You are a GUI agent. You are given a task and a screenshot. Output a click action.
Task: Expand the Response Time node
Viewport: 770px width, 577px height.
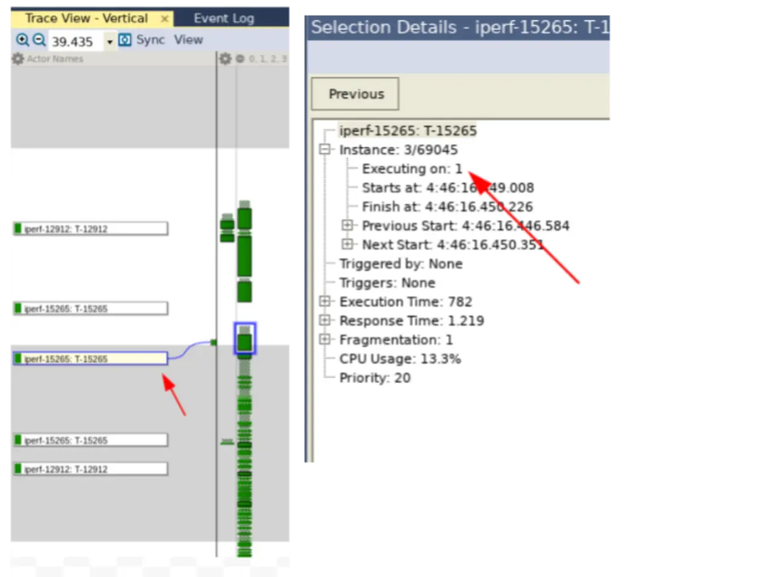click(325, 320)
